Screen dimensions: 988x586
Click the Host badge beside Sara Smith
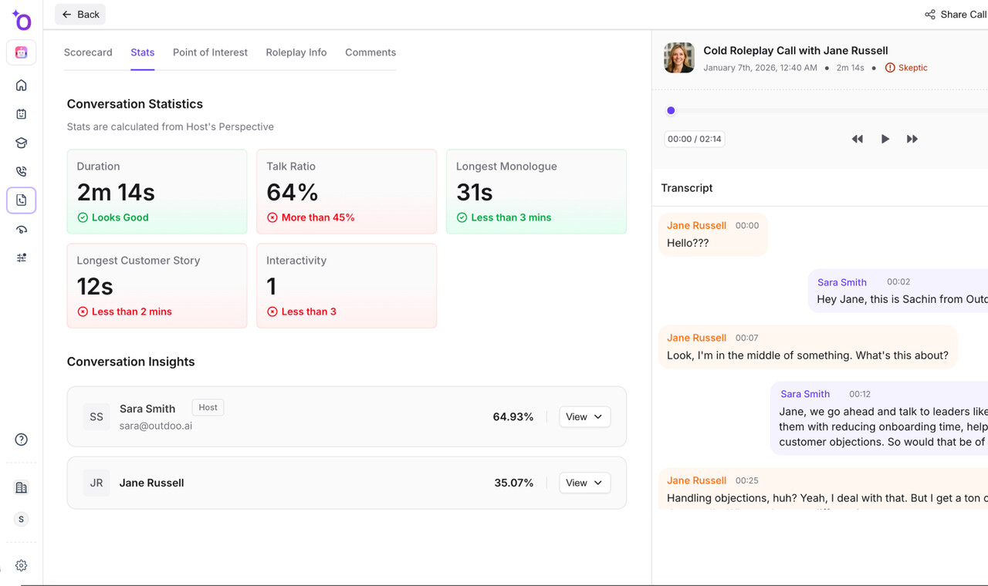tap(208, 408)
